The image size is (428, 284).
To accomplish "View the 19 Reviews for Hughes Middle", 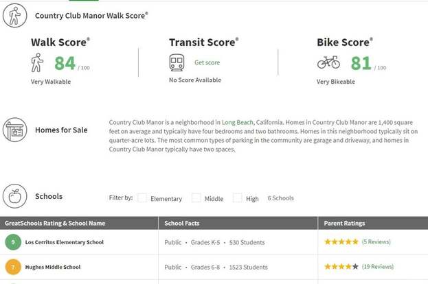I will click(378, 267).
